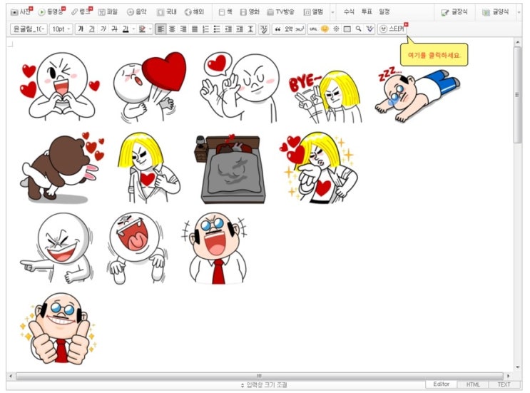Insert a bulleted list
The image size is (530, 393).
point(217,29)
